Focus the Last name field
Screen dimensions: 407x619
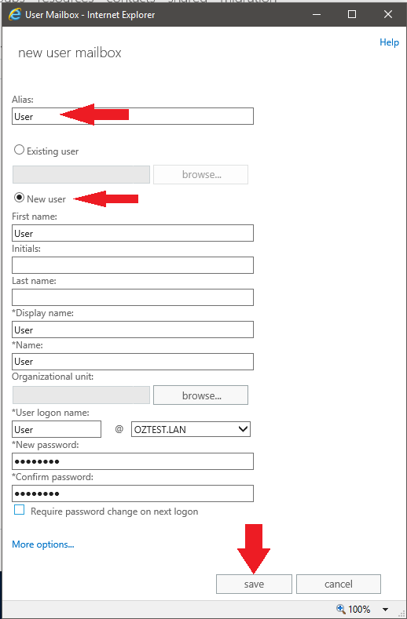[x=133, y=297]
